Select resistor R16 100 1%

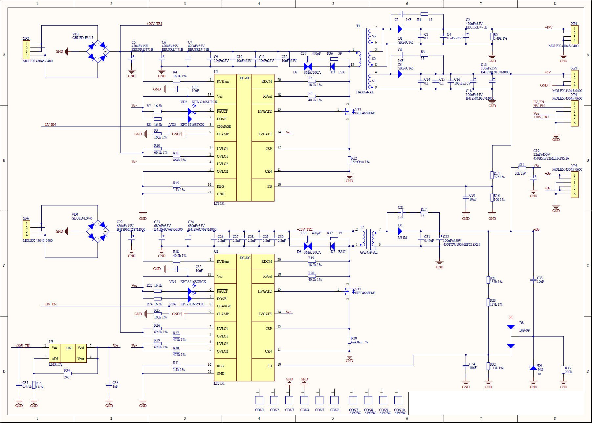[x=492, y=198]
